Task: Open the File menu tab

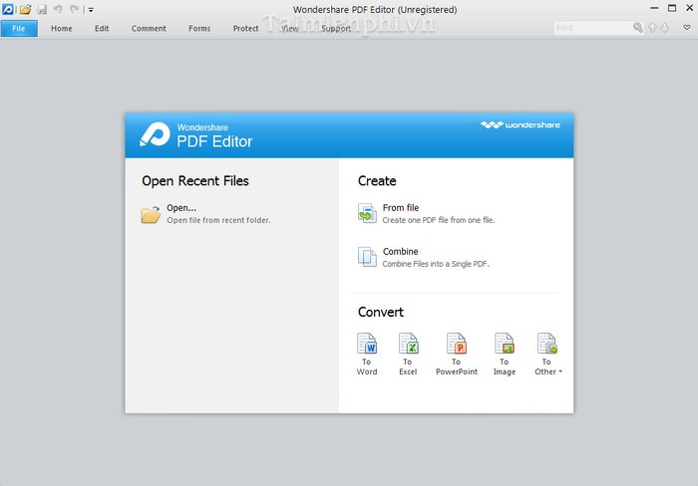Action: [19, 29]
